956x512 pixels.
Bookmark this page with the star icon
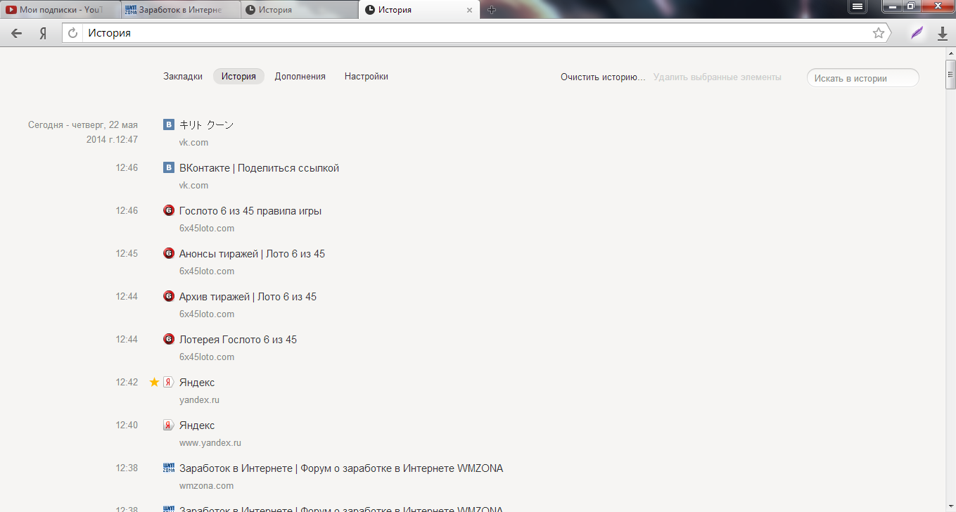pos(879,33)
